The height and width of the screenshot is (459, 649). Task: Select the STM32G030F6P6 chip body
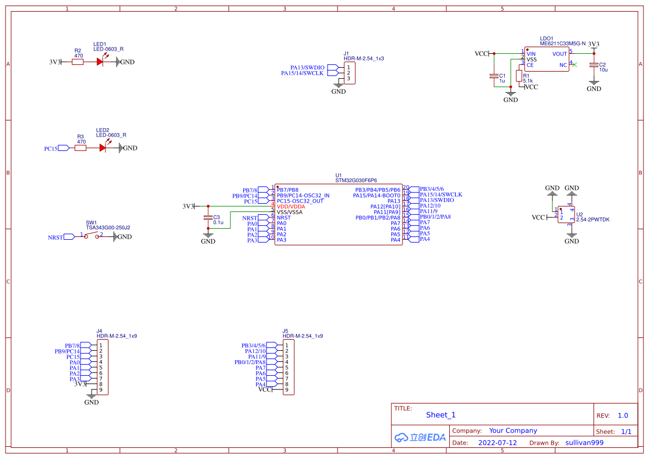tap(338, 214)
